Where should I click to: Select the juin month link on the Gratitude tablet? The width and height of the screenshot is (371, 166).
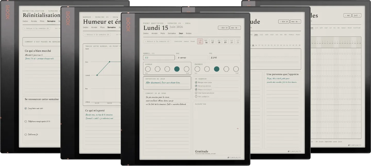[256, 34]
